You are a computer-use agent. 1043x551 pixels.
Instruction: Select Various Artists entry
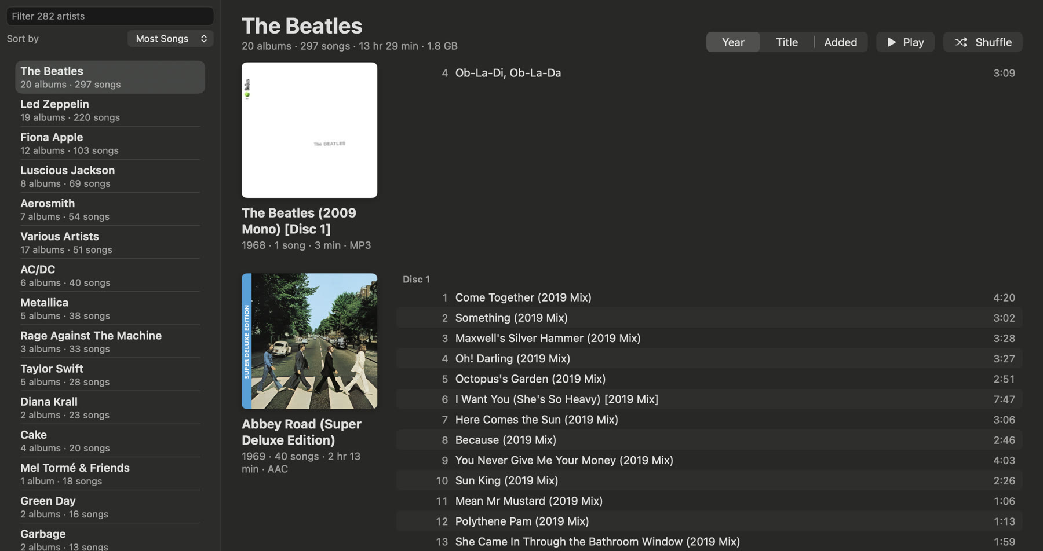pyautogui.click(x=110, y=242)
